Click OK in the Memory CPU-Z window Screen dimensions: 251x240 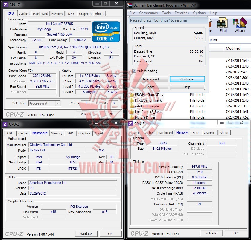(236, 233)
